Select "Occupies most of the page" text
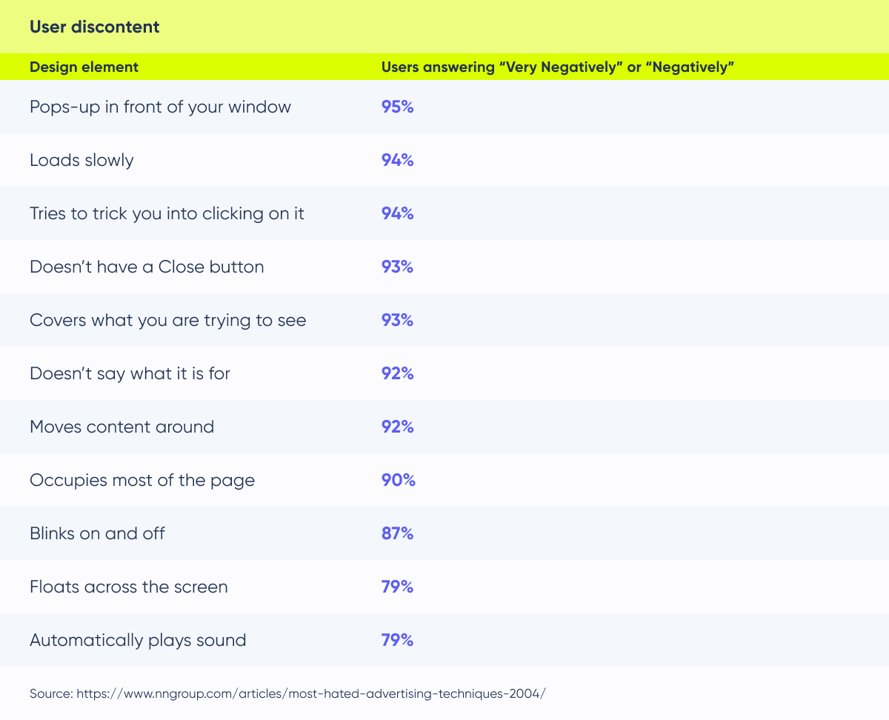 [142, 480]
